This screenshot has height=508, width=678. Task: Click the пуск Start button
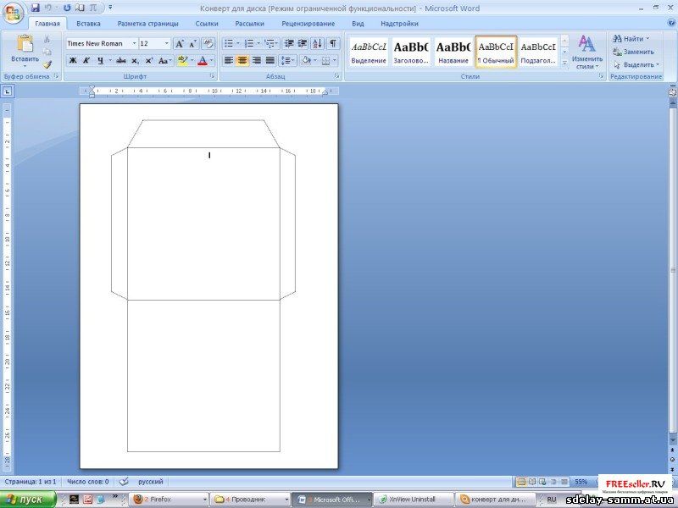[27, 500]
